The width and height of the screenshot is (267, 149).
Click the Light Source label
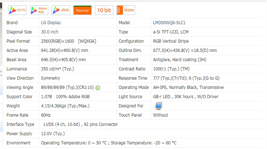point(130,97)
